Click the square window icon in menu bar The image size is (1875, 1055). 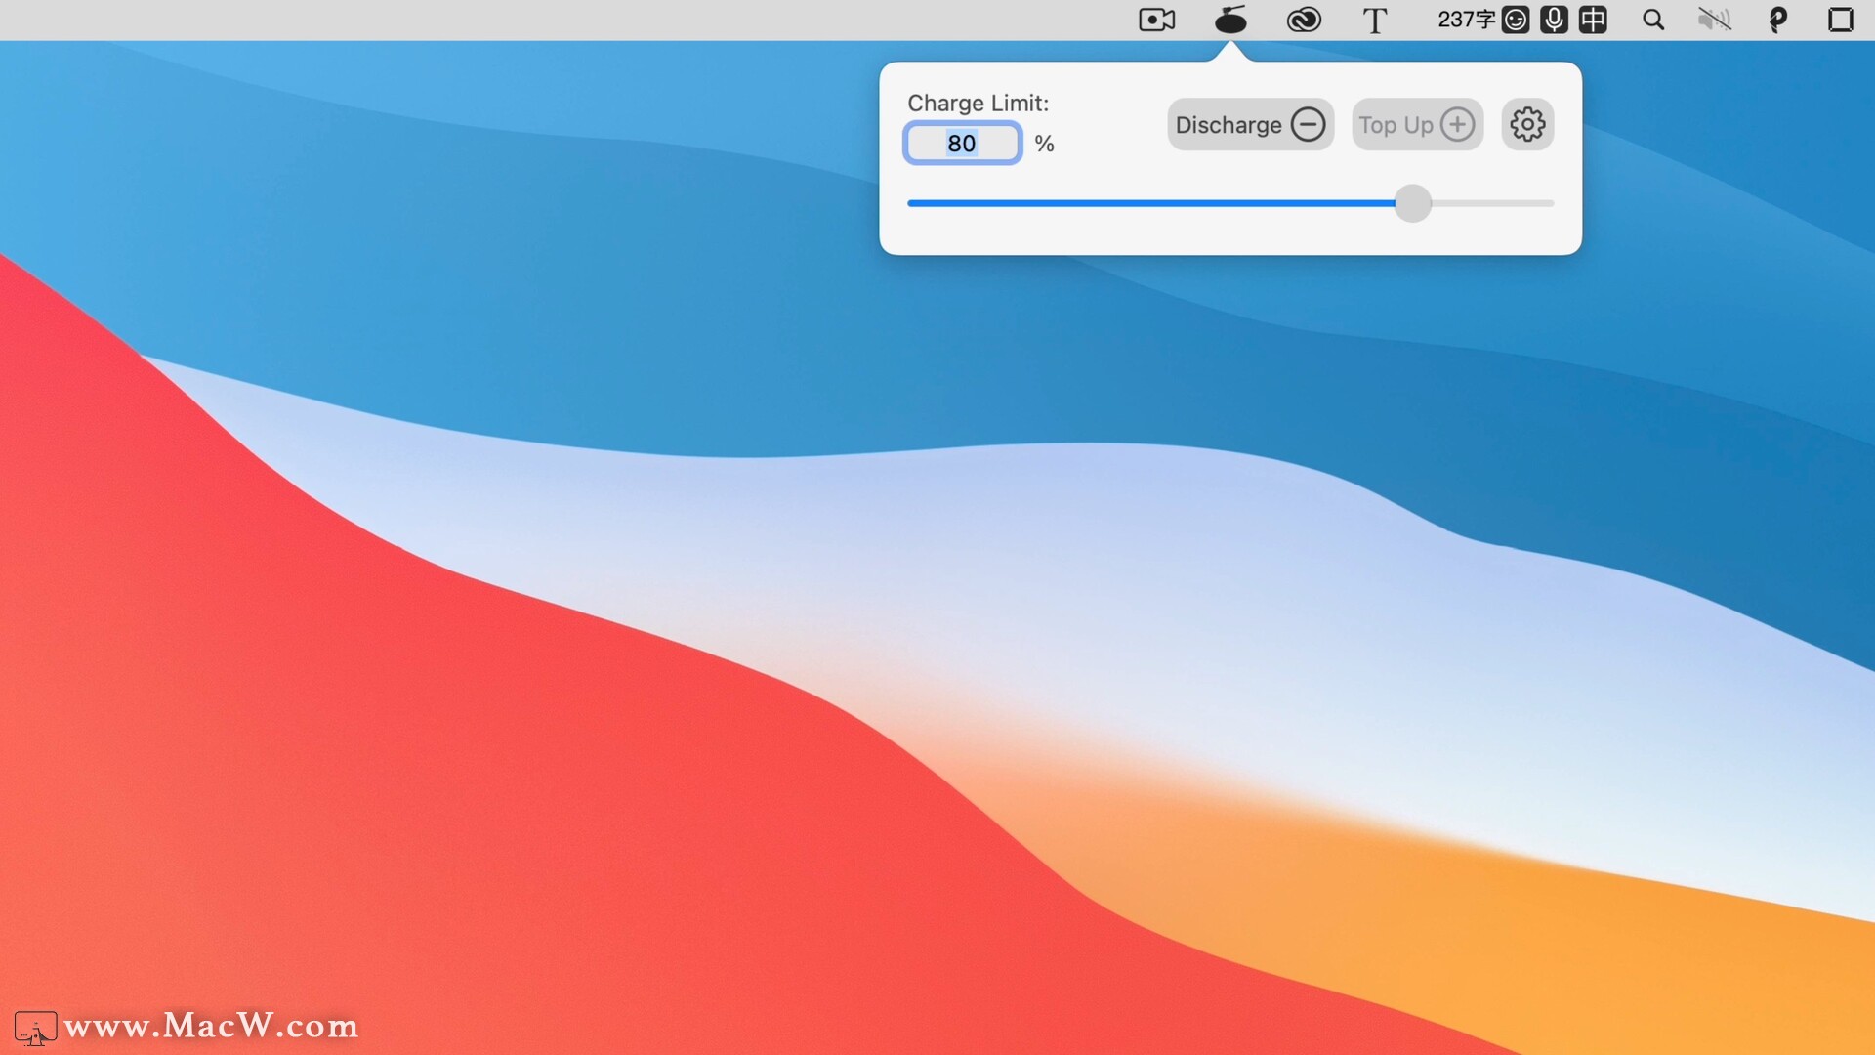(1840, 20)
